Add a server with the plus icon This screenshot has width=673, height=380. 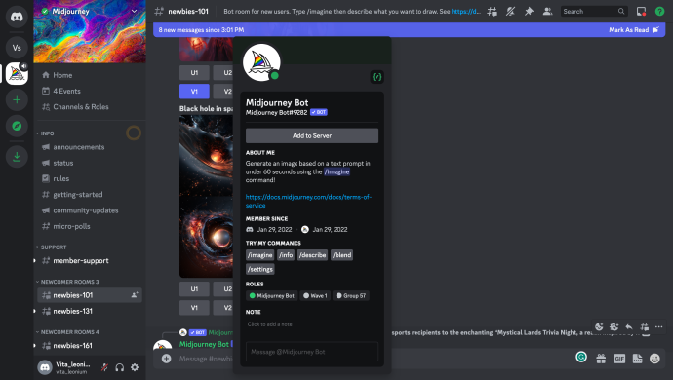tap(17, 100)
